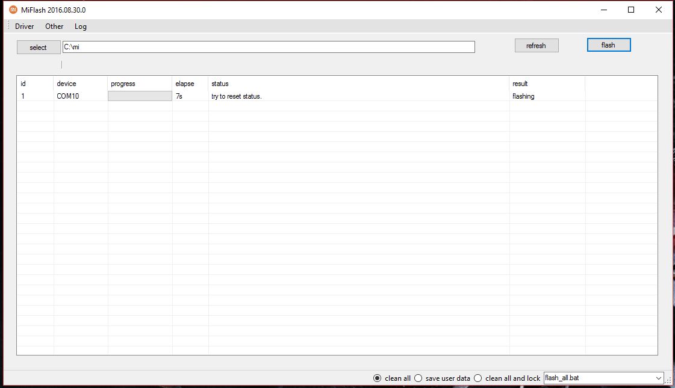Maximize the MiFlash window
Viewport: 675px width, 388px height.
tap(631, 10)
